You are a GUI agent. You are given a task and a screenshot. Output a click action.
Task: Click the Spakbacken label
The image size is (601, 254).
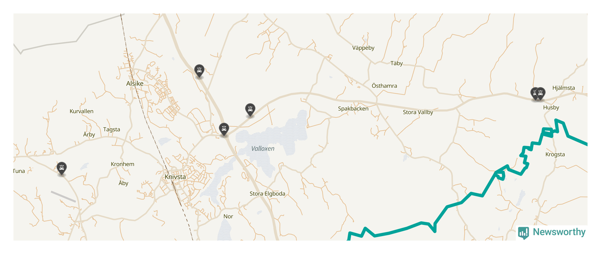tap(353, 108)
